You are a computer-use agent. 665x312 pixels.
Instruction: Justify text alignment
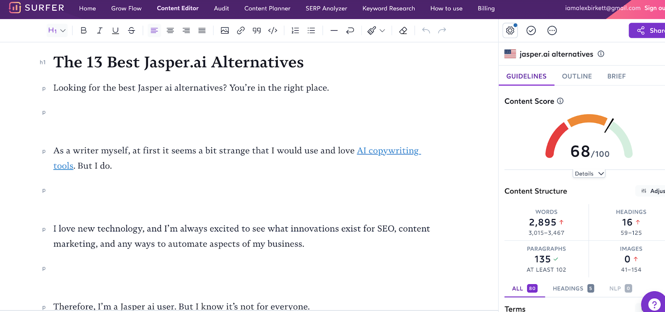202,30
